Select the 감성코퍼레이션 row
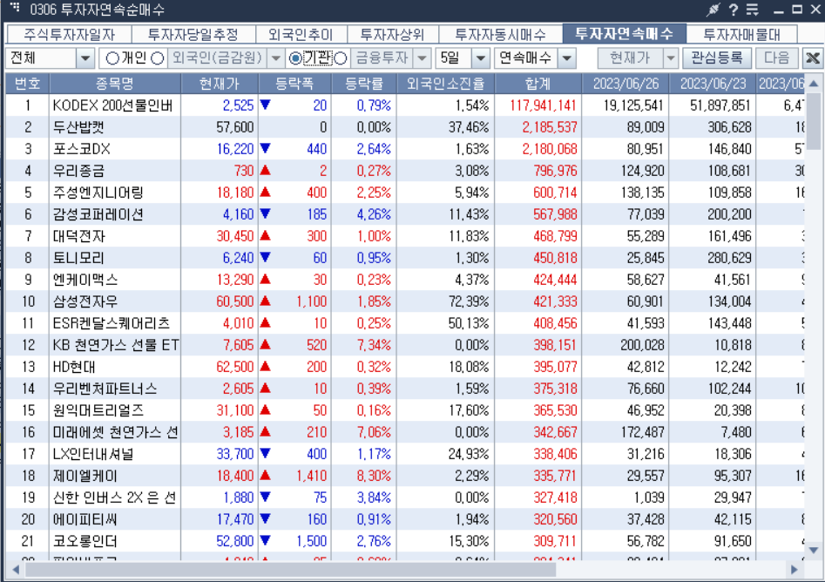The height and width of the screenshot is (582, 825). coord(405,214)
